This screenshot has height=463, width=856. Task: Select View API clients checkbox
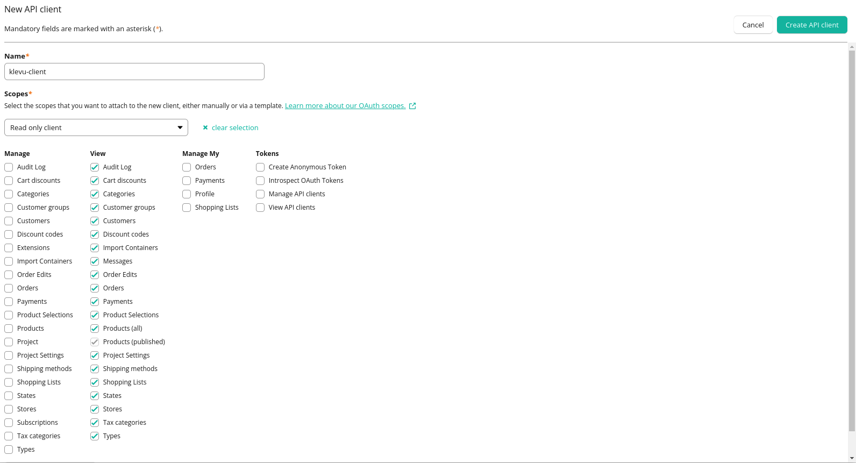(x=260, y=208)
